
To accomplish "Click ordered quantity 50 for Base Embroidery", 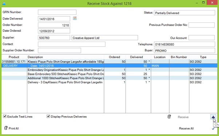I will pyautogui.click(x=123, y=74).
